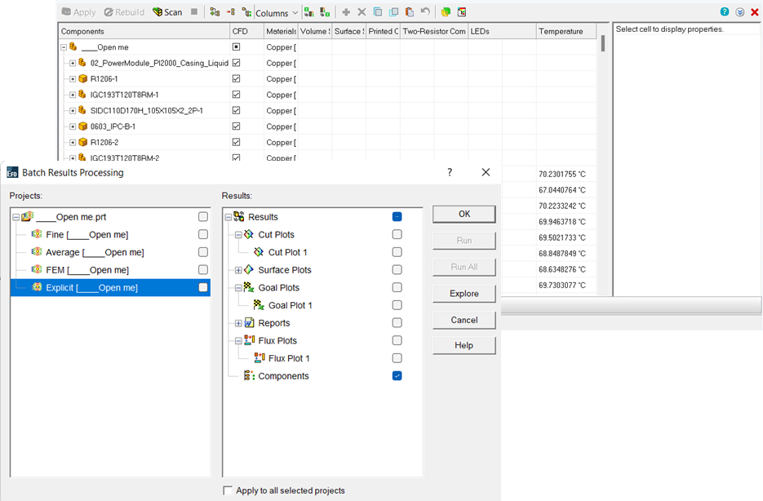Image resolution: width=763 pixels, height=501 pixels.
Task: Click the Temperature column header
Action: [566, 31]
